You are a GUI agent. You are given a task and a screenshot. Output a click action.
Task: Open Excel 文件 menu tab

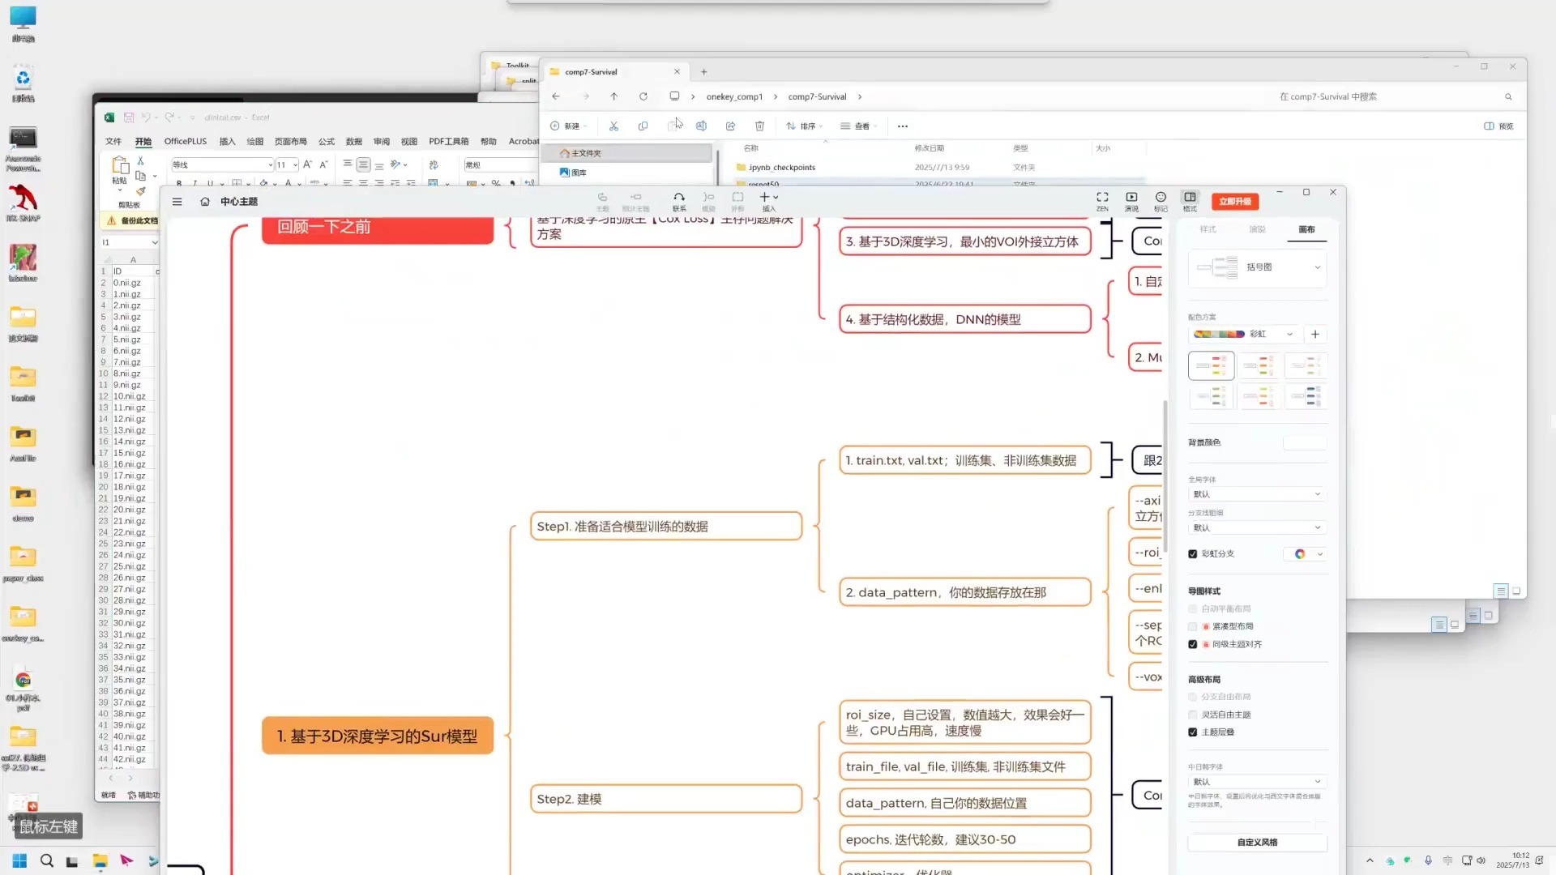click(x=113, y=141)
